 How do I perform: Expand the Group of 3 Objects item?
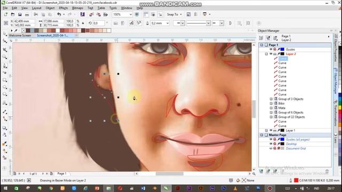click(x=271, y=99)
